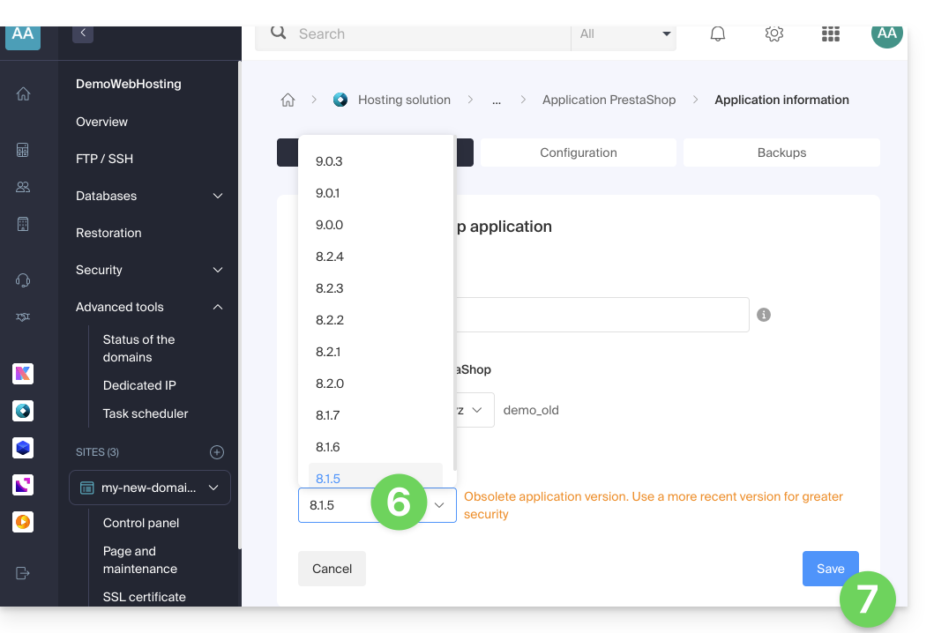
Task: Click the Save button
Action: 829,569
